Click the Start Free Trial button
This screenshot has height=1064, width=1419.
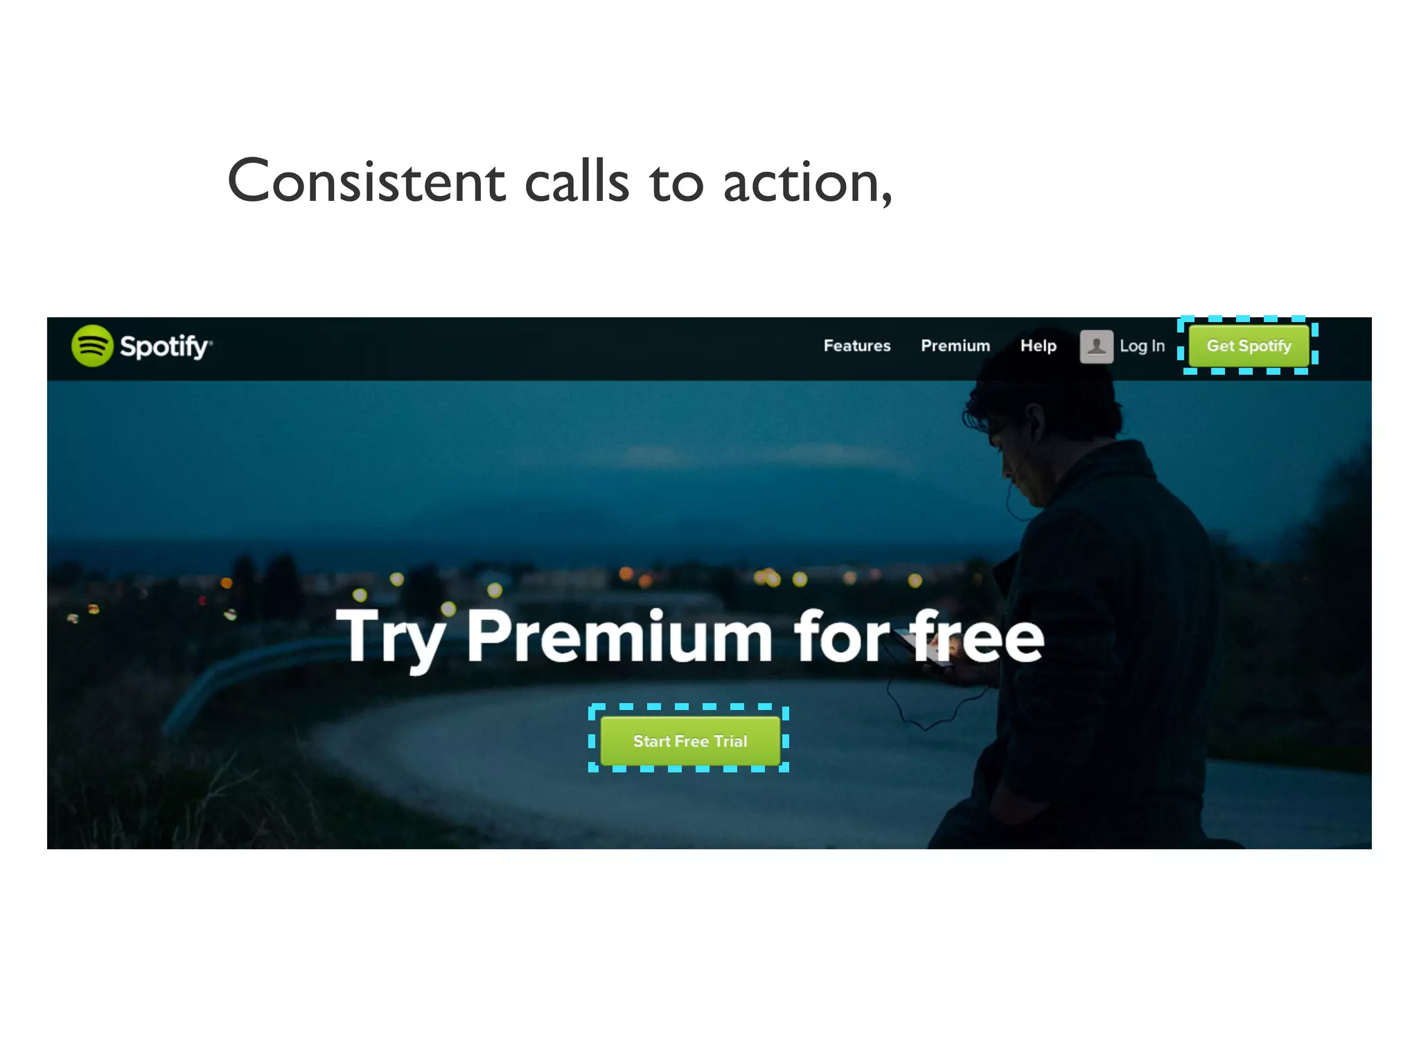tap(690, 741)
